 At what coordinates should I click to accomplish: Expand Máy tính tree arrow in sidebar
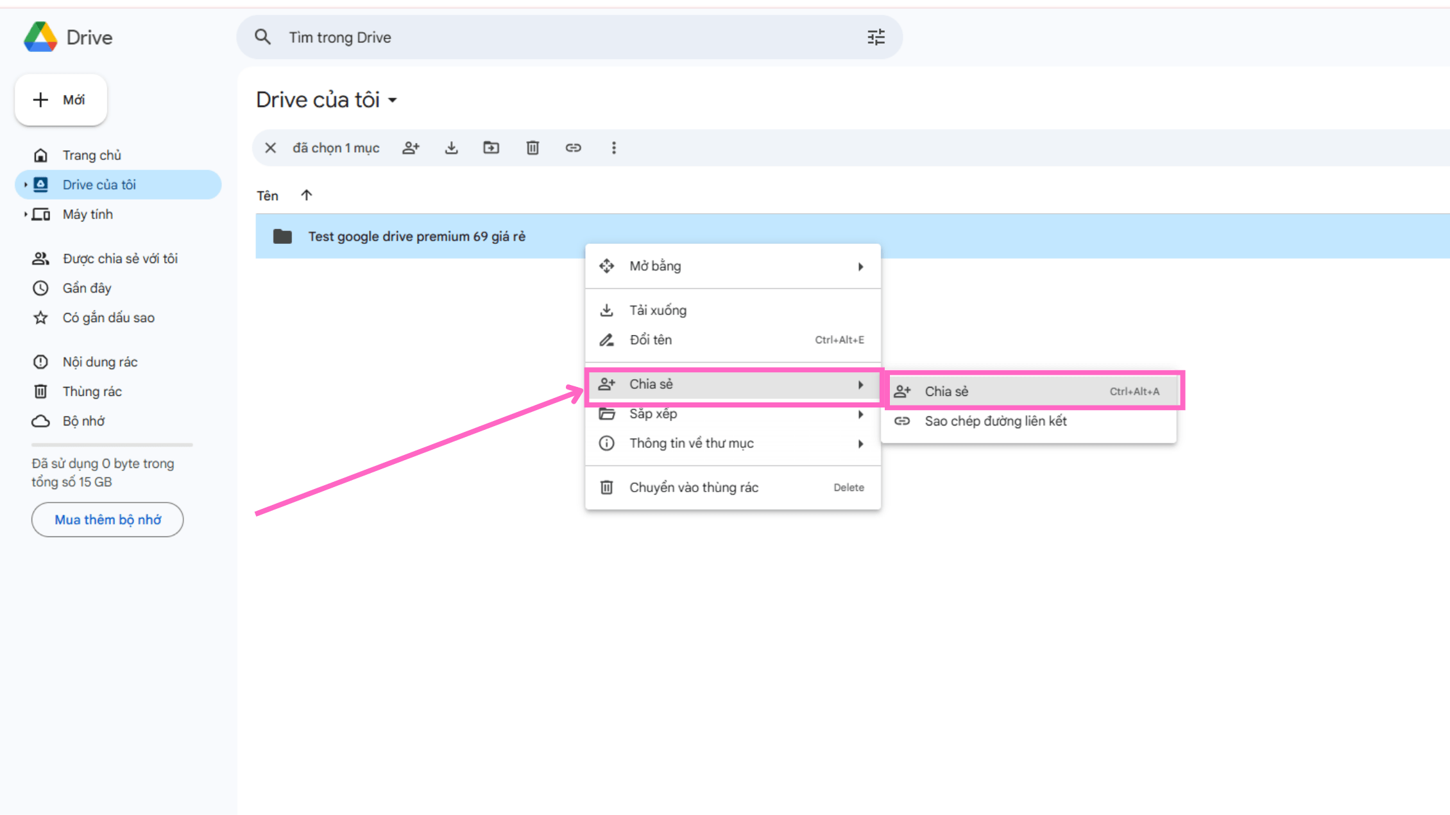click(x=26, y=214)
